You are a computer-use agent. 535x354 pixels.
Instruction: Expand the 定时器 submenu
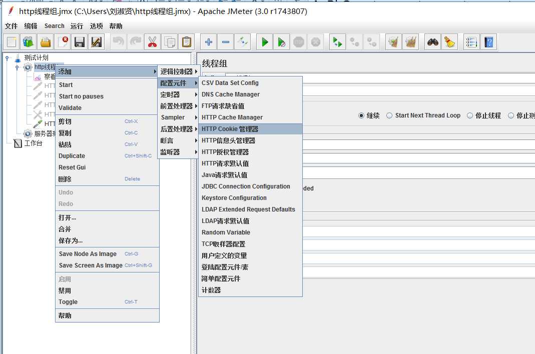(178, 94)
